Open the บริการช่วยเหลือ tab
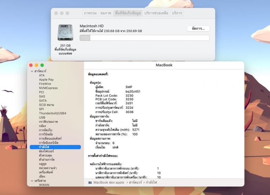Screen dimensions: 270x195 (x=156, y=13)
